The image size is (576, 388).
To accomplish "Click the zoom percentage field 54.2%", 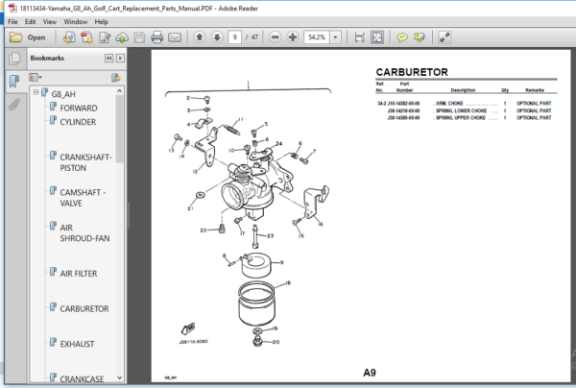I will point(317,37).
